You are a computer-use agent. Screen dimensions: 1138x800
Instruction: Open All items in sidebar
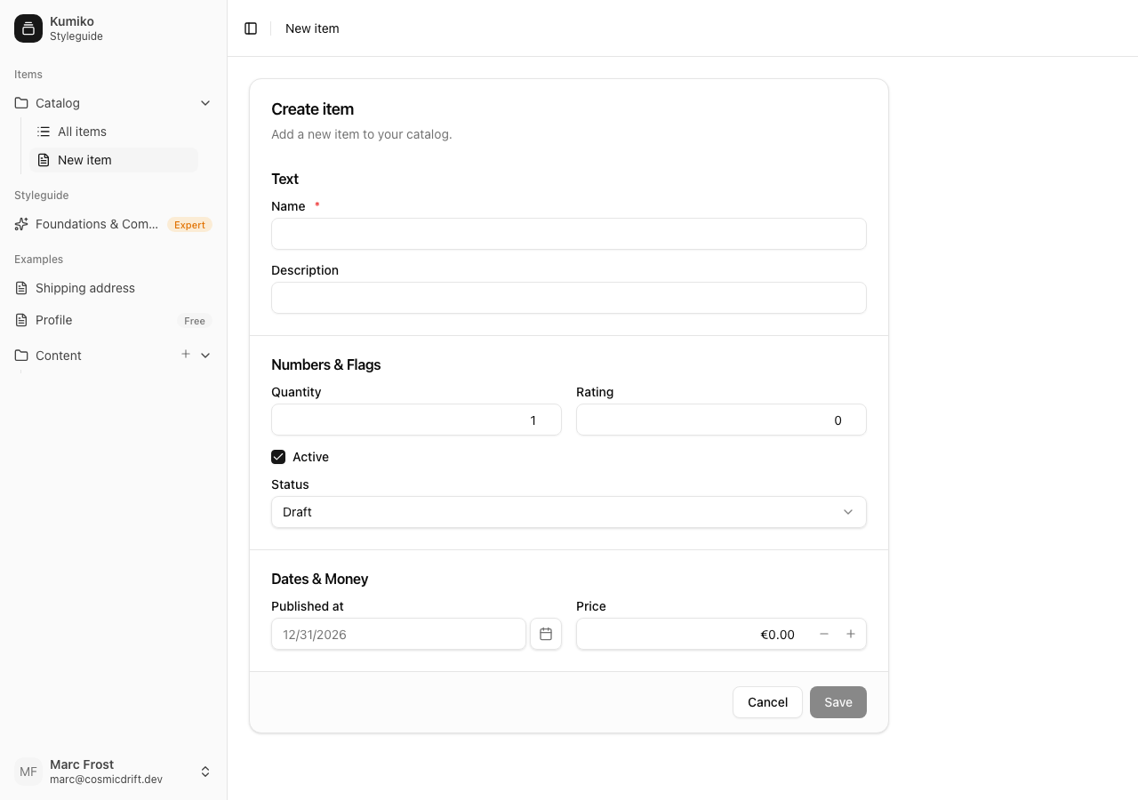coord(114,132)
